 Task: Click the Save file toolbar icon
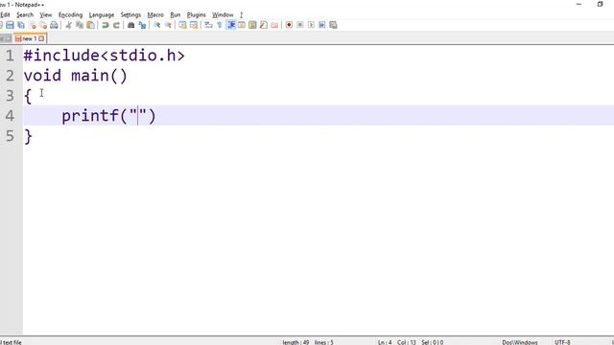click(10, 25)
